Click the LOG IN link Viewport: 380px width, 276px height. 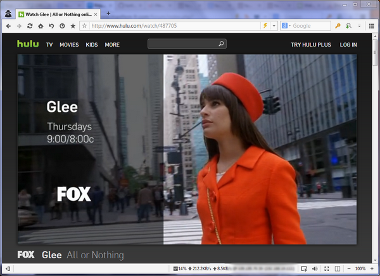coord(348,45)
